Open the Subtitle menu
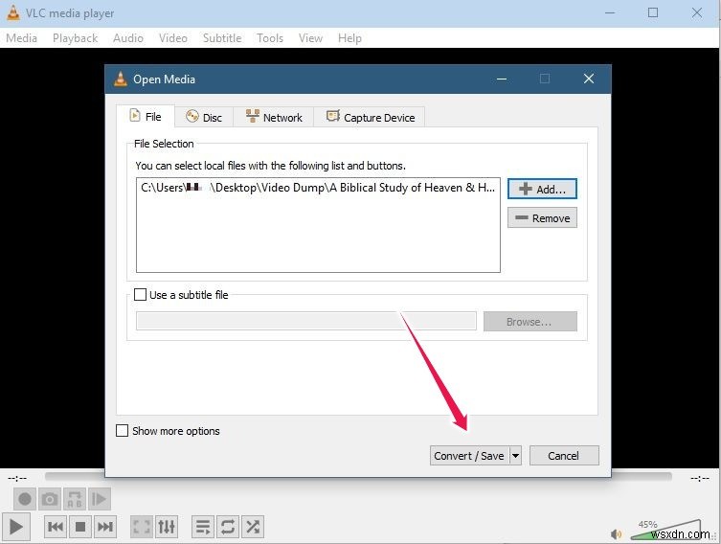The height and width of the screenshot is (544, 721). click(222, 38)
